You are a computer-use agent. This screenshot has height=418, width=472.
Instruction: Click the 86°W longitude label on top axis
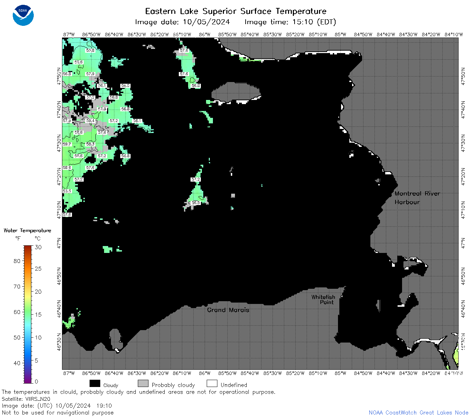click(x=205, y=34)
